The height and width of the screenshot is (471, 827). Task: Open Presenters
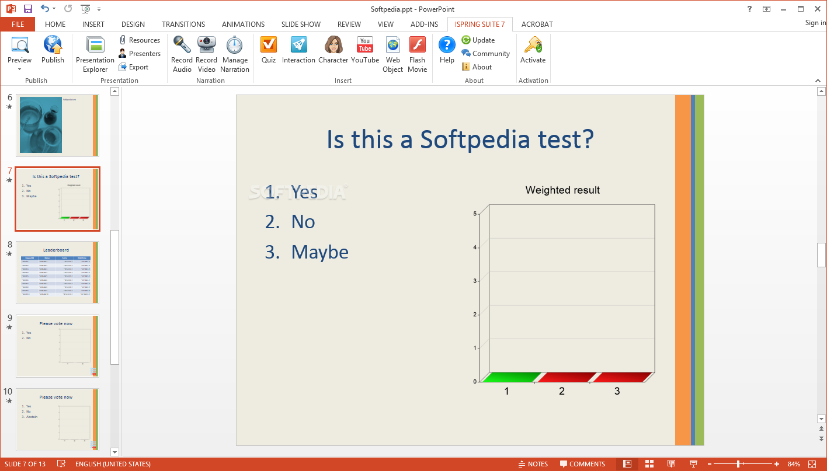coord(139,54)
